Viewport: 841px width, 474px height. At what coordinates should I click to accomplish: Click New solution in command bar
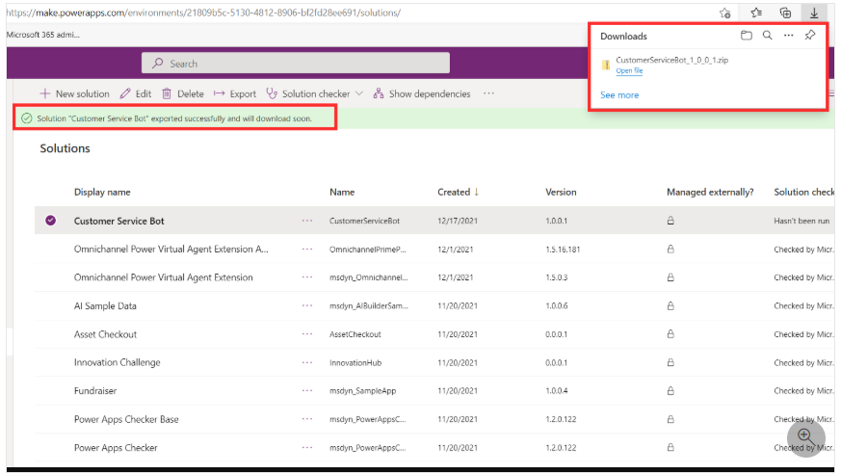click(74, 93)
